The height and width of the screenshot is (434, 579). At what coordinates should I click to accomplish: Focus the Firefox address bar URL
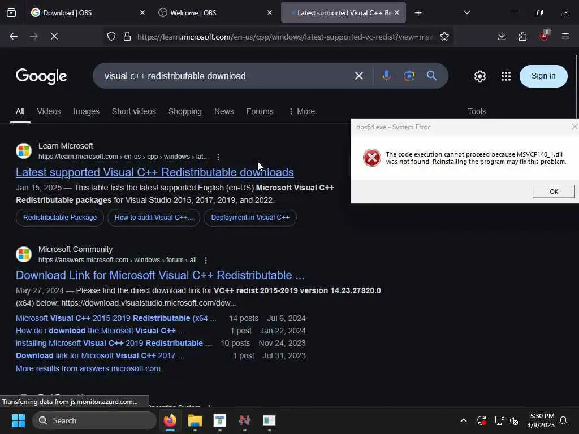coord(286,37)
